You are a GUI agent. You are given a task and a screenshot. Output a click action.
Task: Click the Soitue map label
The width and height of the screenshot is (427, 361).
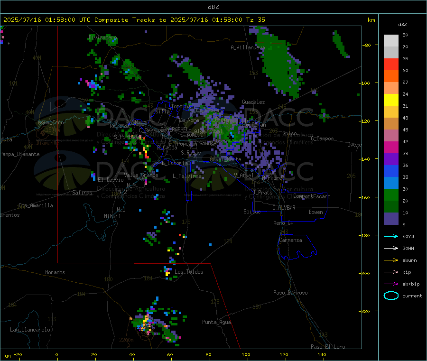click(252, 212)
